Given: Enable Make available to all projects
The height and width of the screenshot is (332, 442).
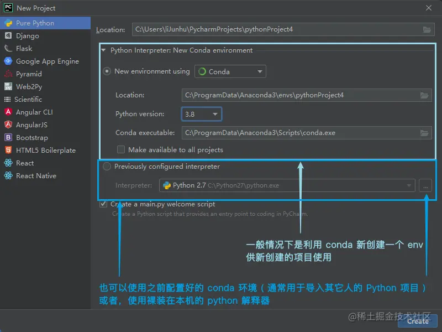Looking at the screenshot, I should 121,149.
